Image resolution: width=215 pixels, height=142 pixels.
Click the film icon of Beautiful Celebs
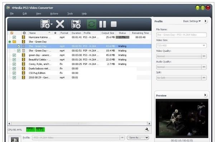click(x=24, y=60)
